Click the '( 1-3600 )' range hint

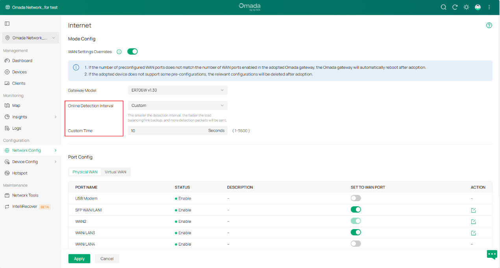point(241,130)
